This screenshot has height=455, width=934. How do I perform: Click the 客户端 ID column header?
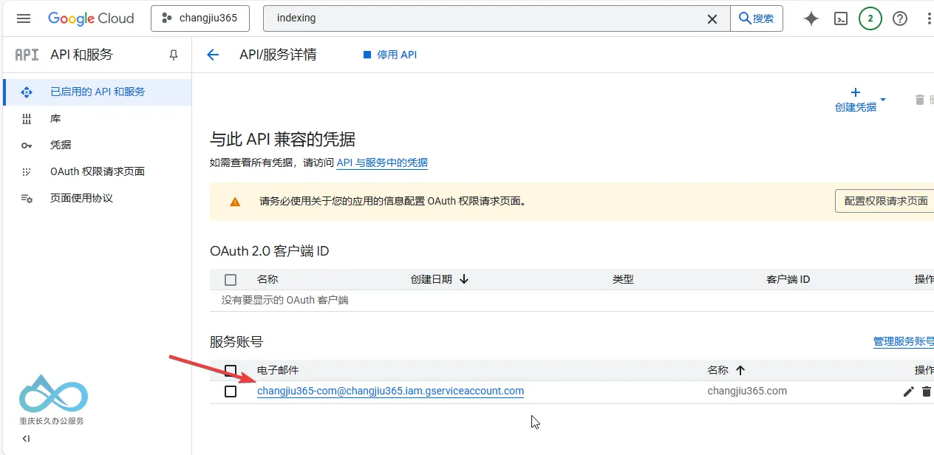tap(788, 279)
